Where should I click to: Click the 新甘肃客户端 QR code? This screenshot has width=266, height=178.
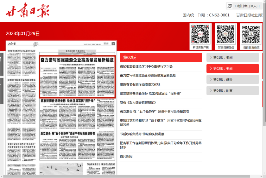point(201,34)
